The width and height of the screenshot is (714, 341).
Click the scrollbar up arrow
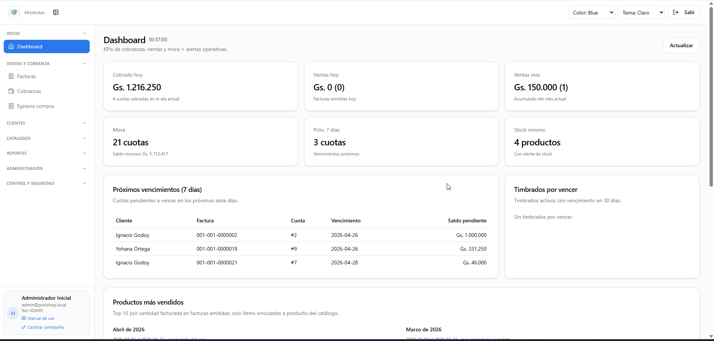pos(711,3)
